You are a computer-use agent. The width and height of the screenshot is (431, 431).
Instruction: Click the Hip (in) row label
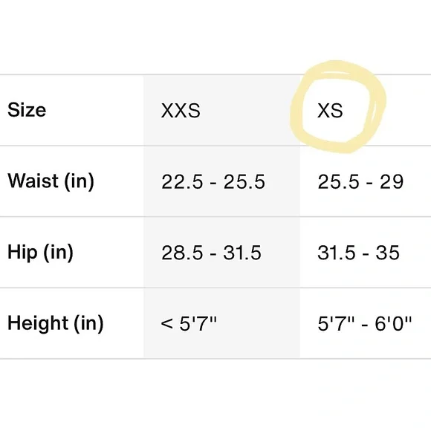40,253
